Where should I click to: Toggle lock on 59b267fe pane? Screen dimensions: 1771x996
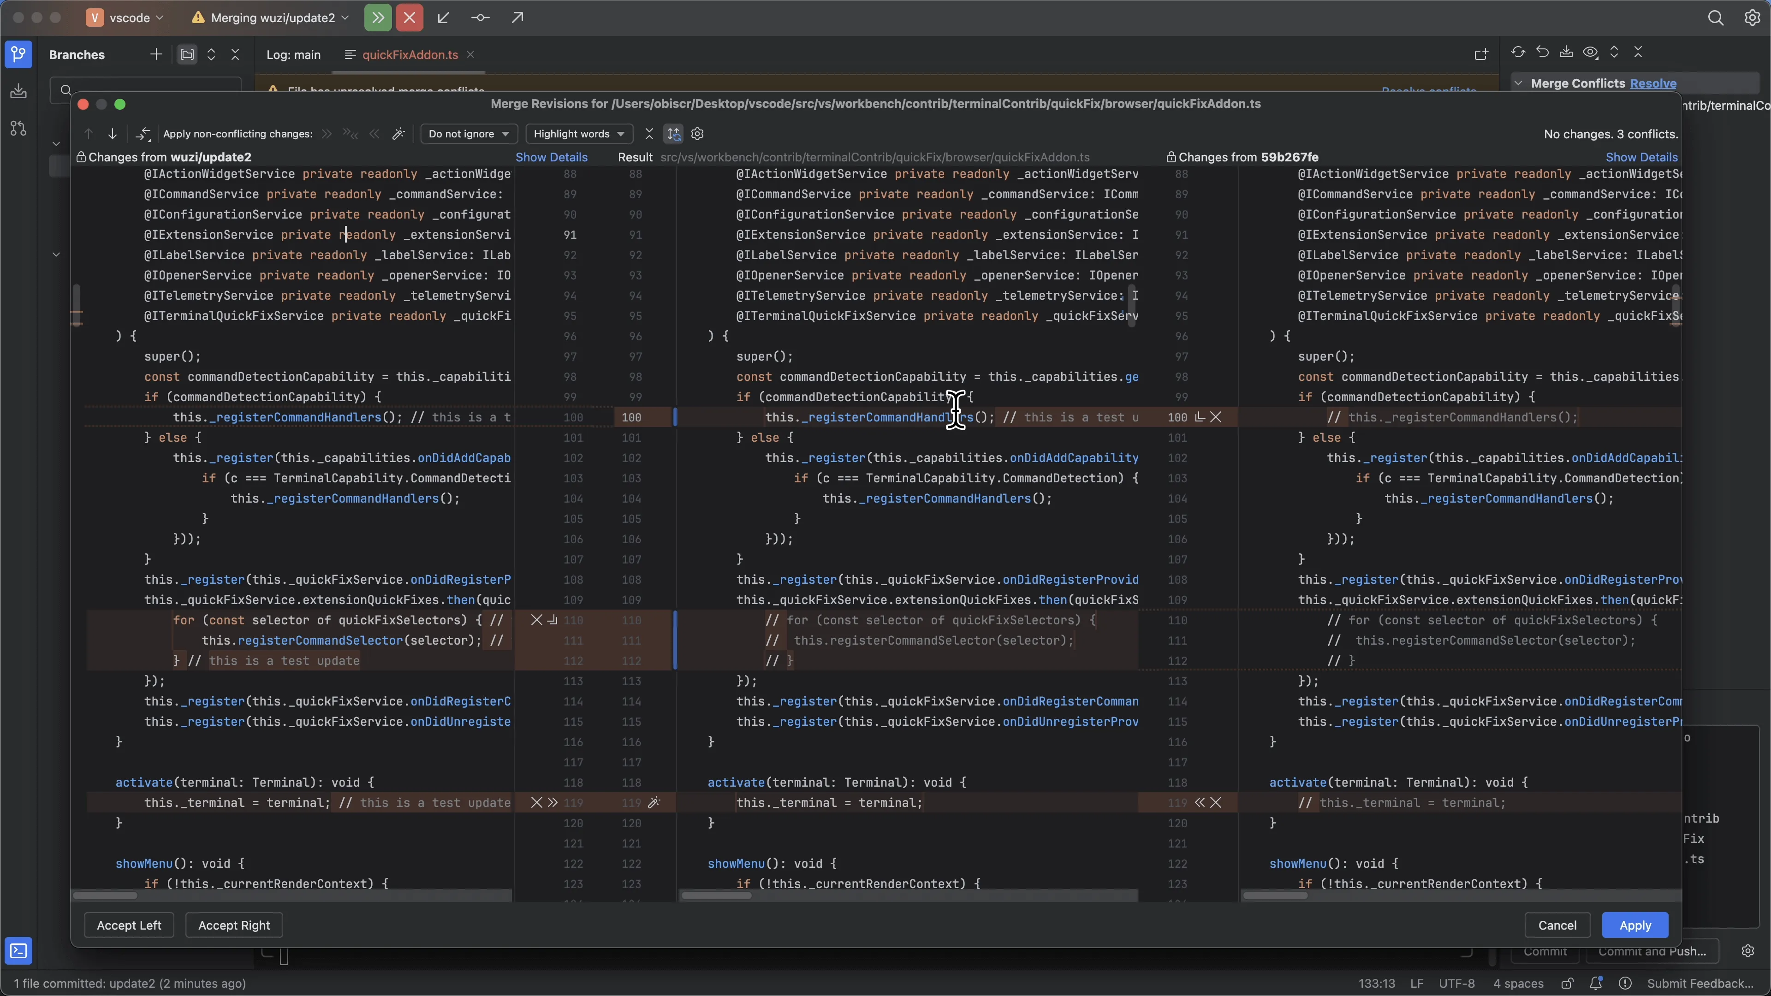[x=1171, y=157]
